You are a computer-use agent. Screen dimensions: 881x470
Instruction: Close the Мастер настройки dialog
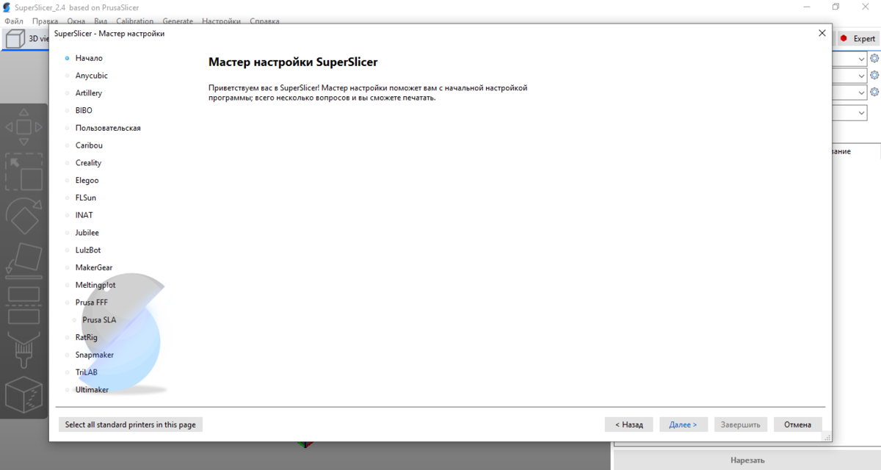point(822,33)
